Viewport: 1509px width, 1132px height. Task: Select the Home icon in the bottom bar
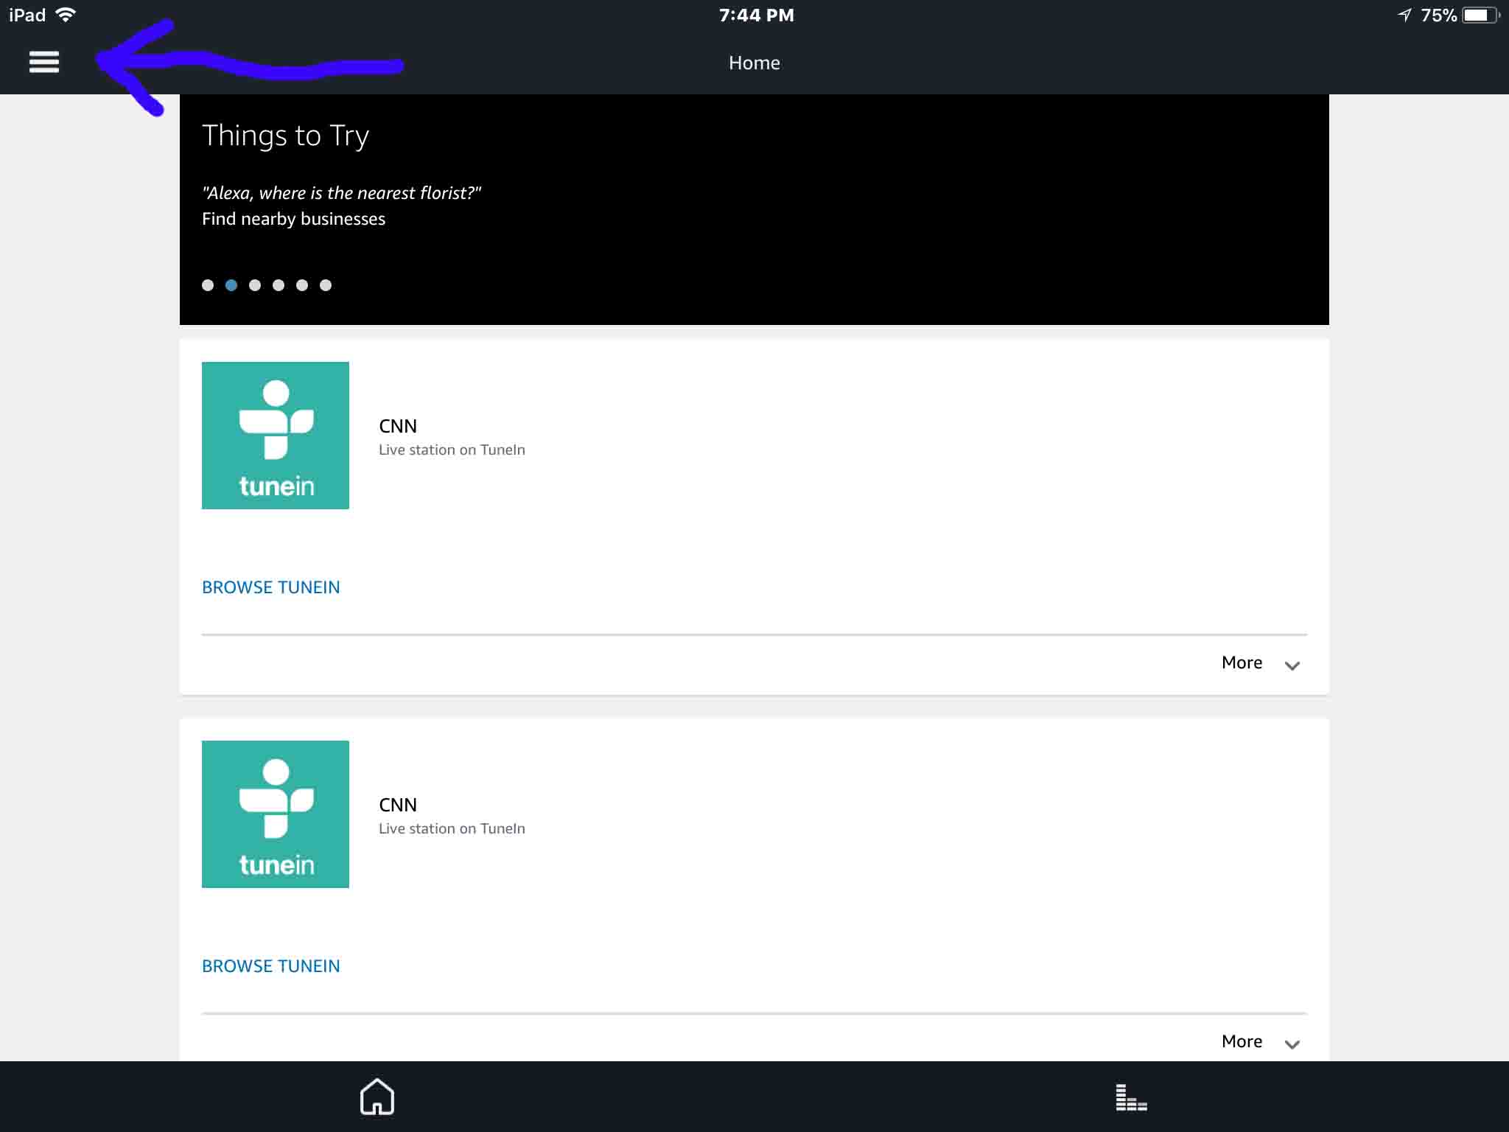[377, 1096]
